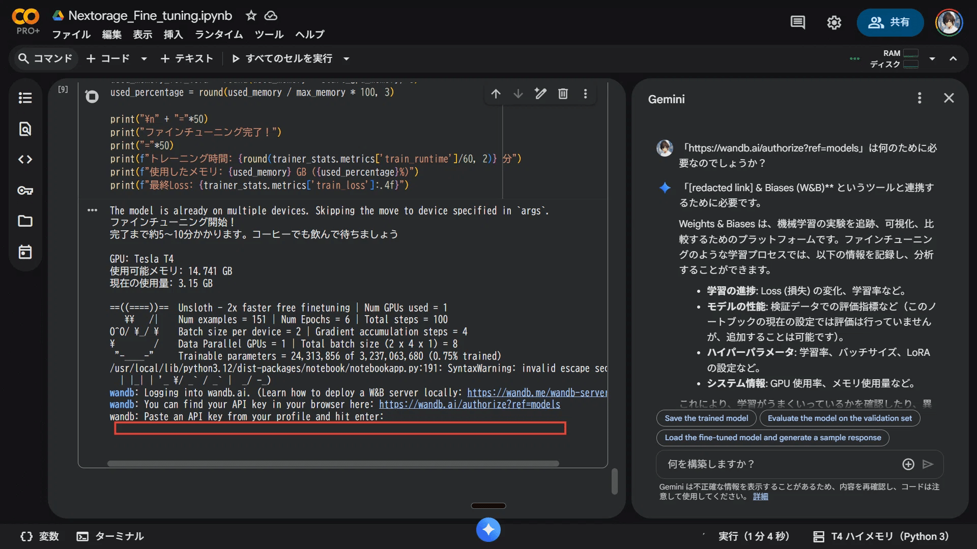977x549 pixels.
Task: Open the RAM and disk resource indicator
Action: click(894, 58)
